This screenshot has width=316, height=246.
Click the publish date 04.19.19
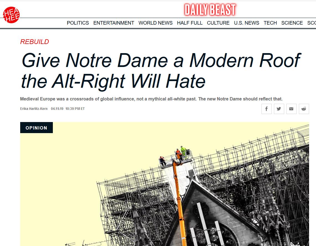coord(57,109)
